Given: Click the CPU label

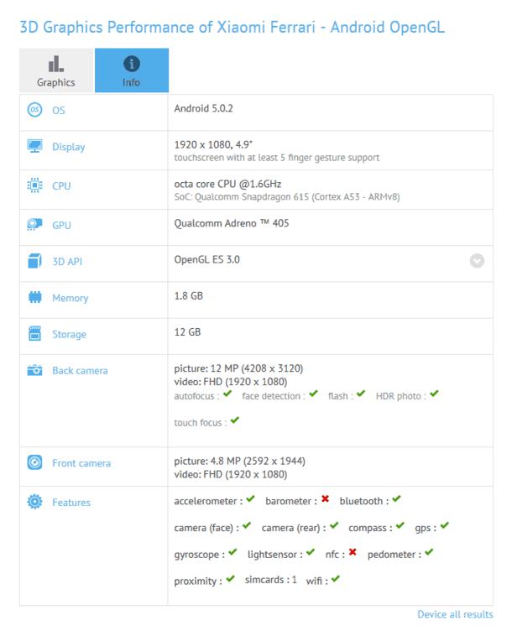Looking at the screenshot, I should pos(61,186).
